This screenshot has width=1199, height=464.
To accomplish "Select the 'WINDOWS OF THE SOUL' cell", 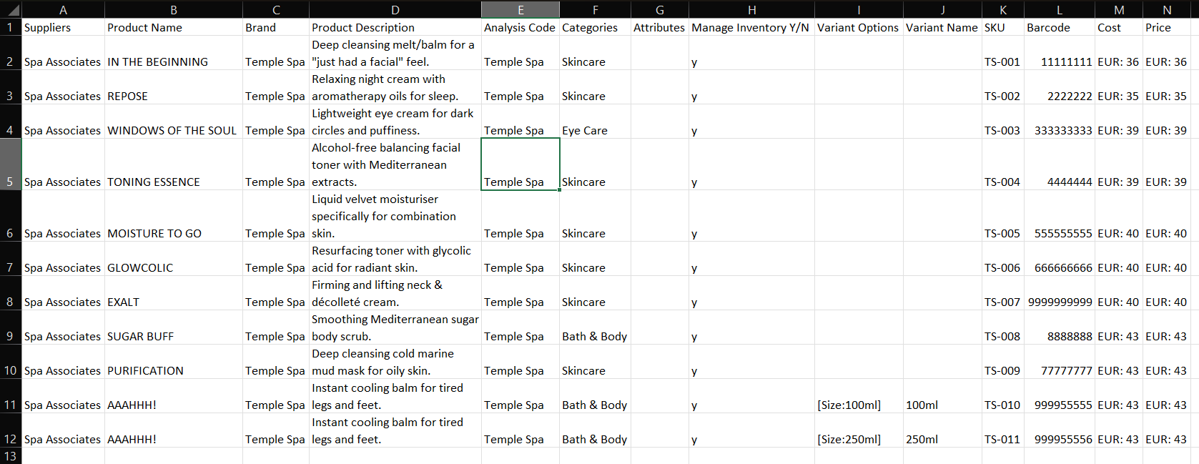I will [174, 122].
